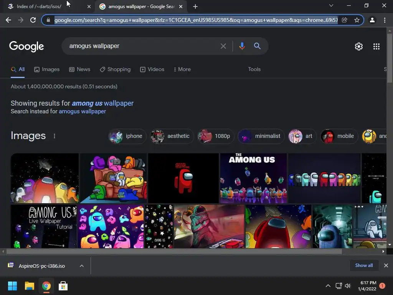393x295 pixels.
Task: Open the red SUS crewmate thumbnail
Action: click(183, 178)
